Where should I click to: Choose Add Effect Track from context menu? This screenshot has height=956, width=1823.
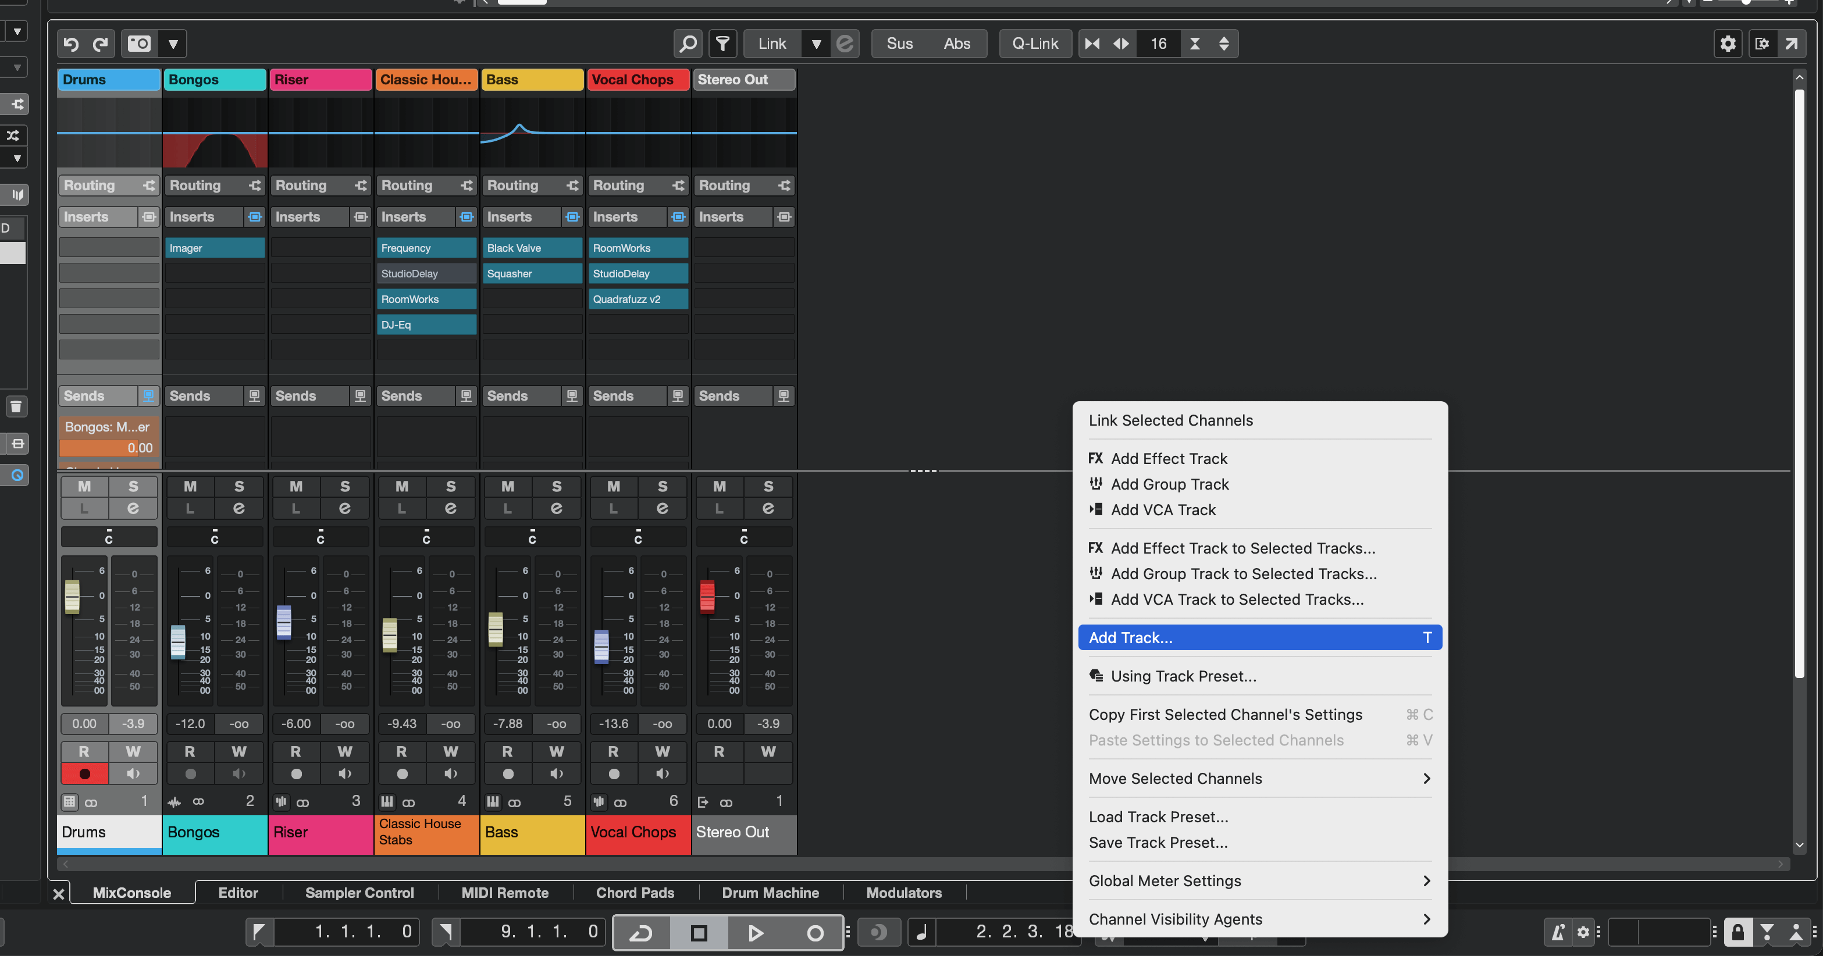point(1261,459)
